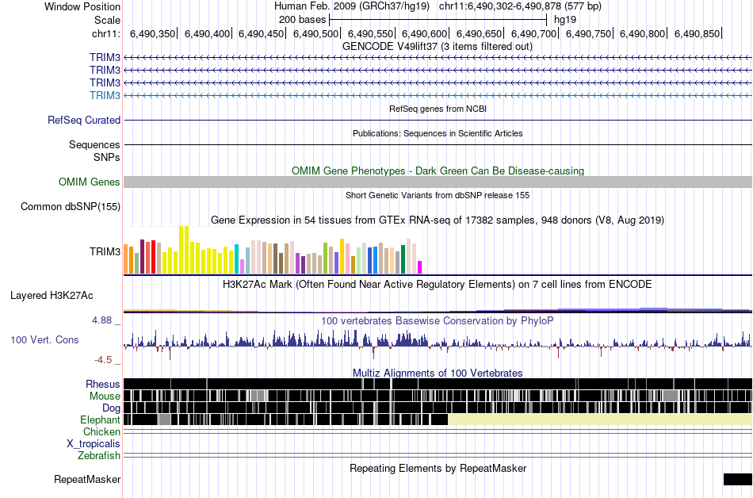Click the Common dbSNP(155) label
Image resolution: width=753 pixels, height=498 pixels.
(71, 206)
